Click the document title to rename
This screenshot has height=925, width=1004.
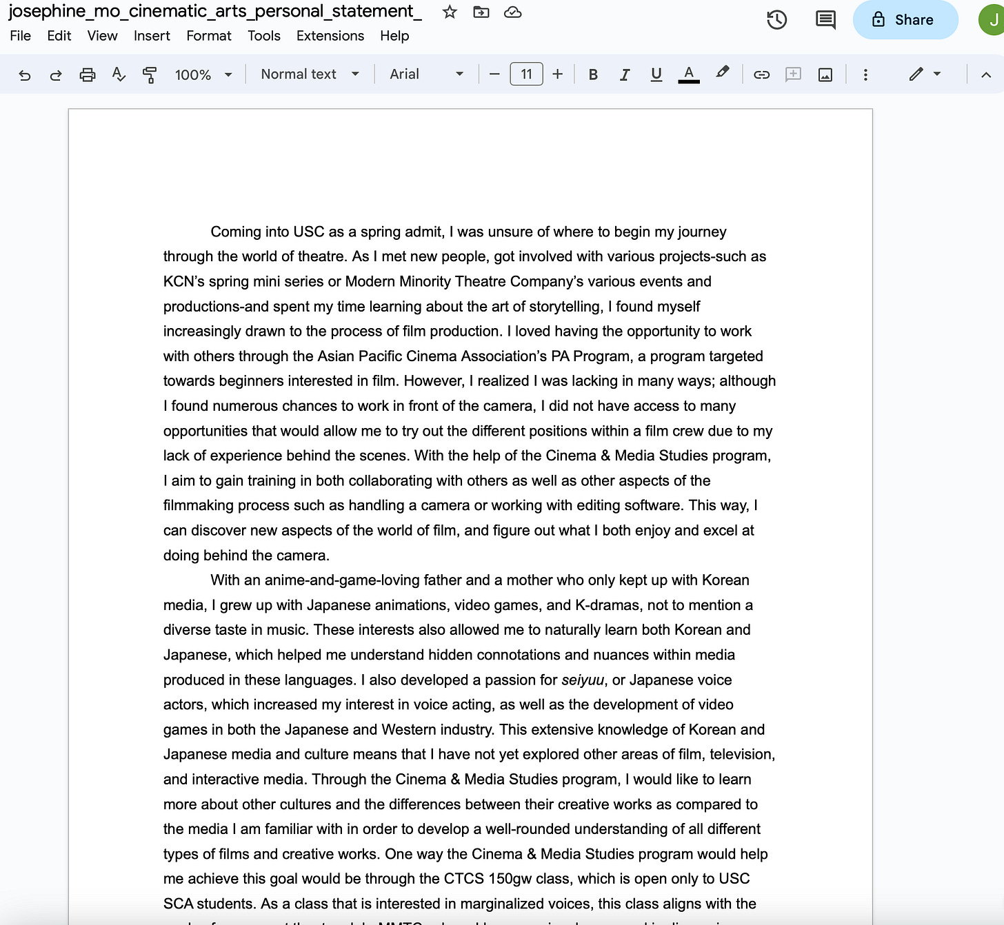click(x=215, y=12)
